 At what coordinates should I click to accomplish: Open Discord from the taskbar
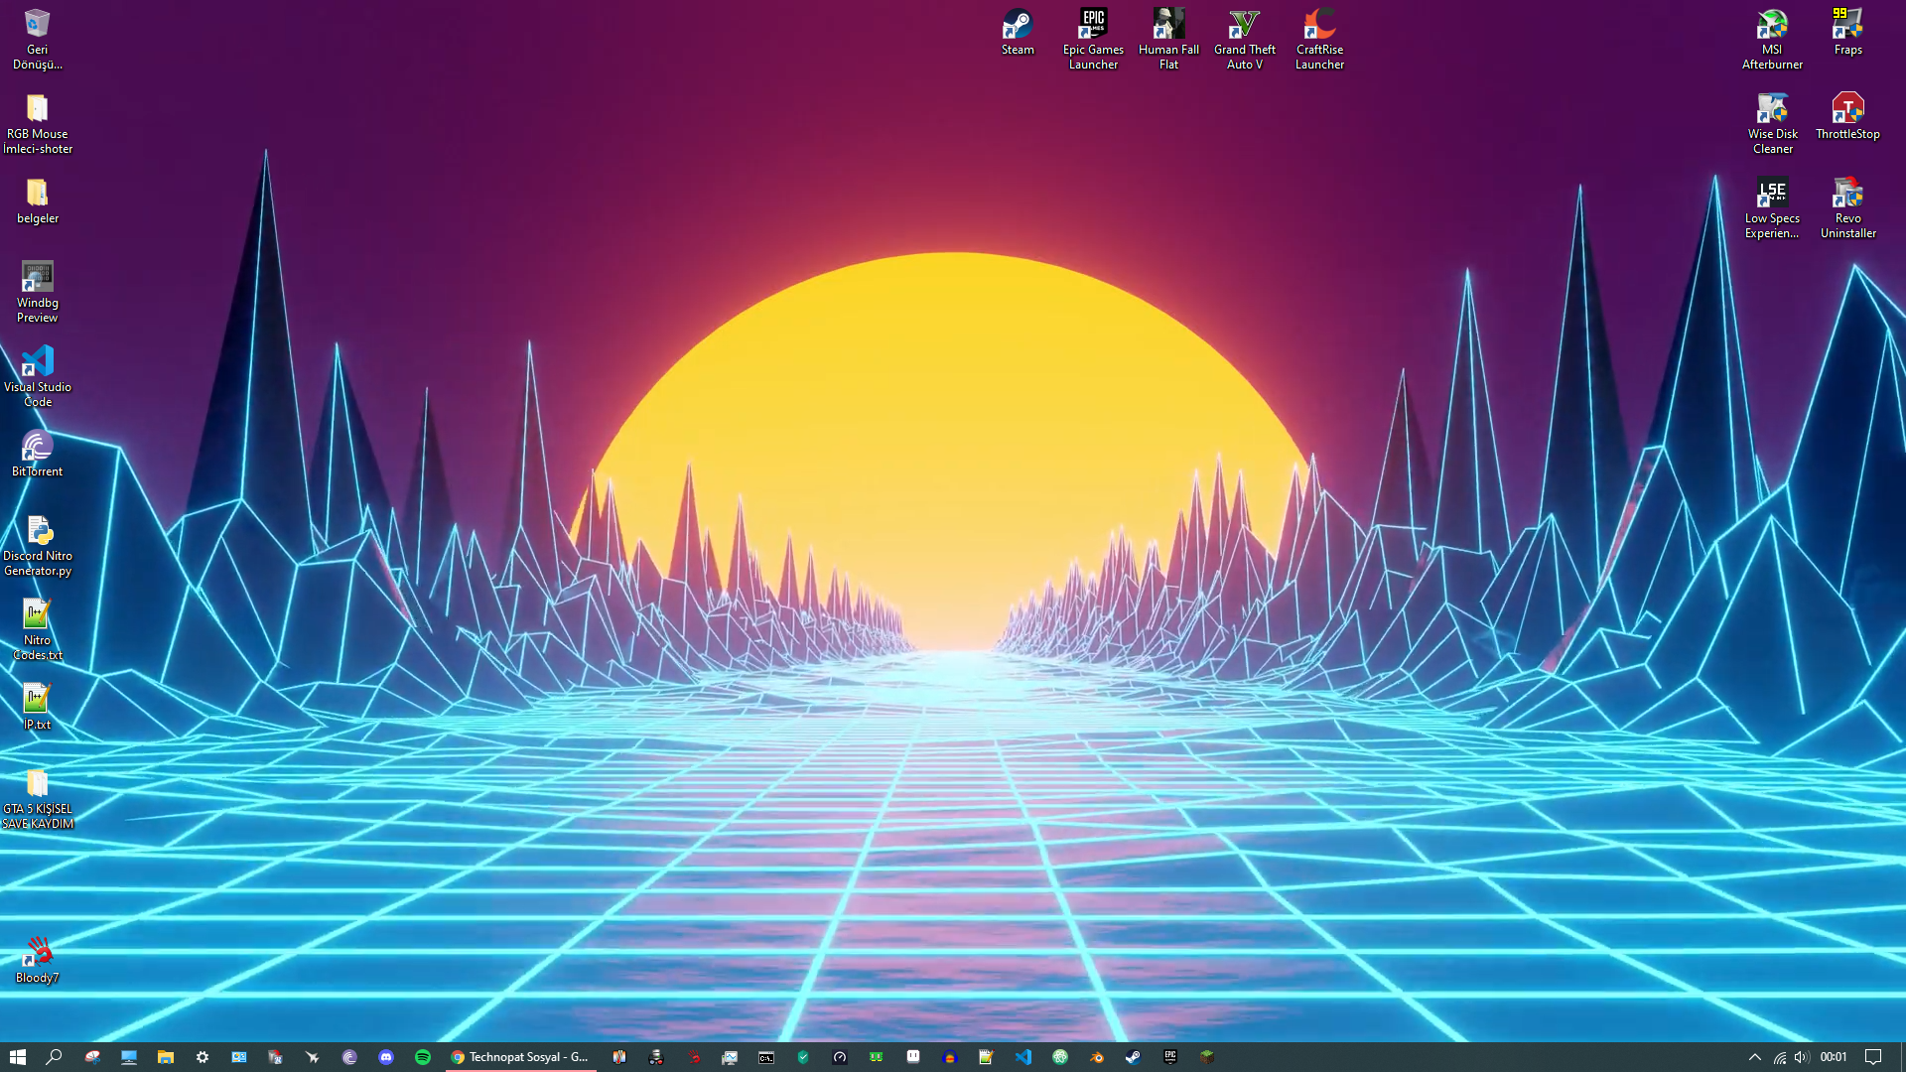[x=386, y=1057]
